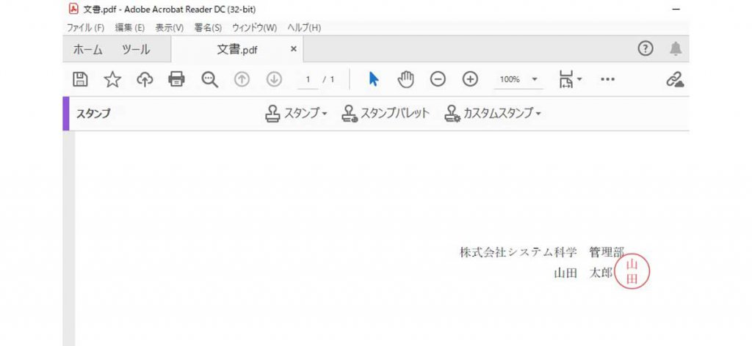This screenshot has width=752, height=346.
Task: Click the Adobe PDF title bar icon
Action: [73, 9]
